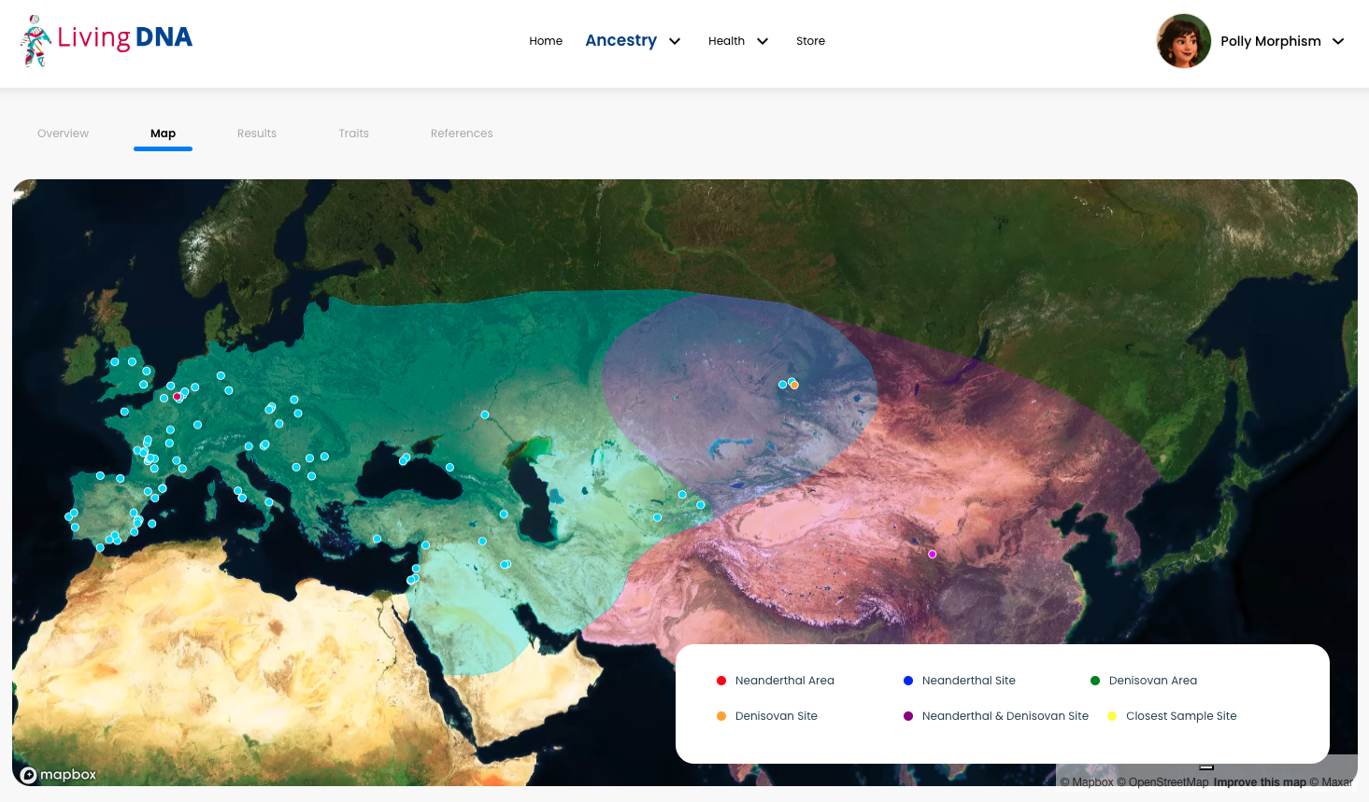Go to the Store page

(x=810, y=41)
